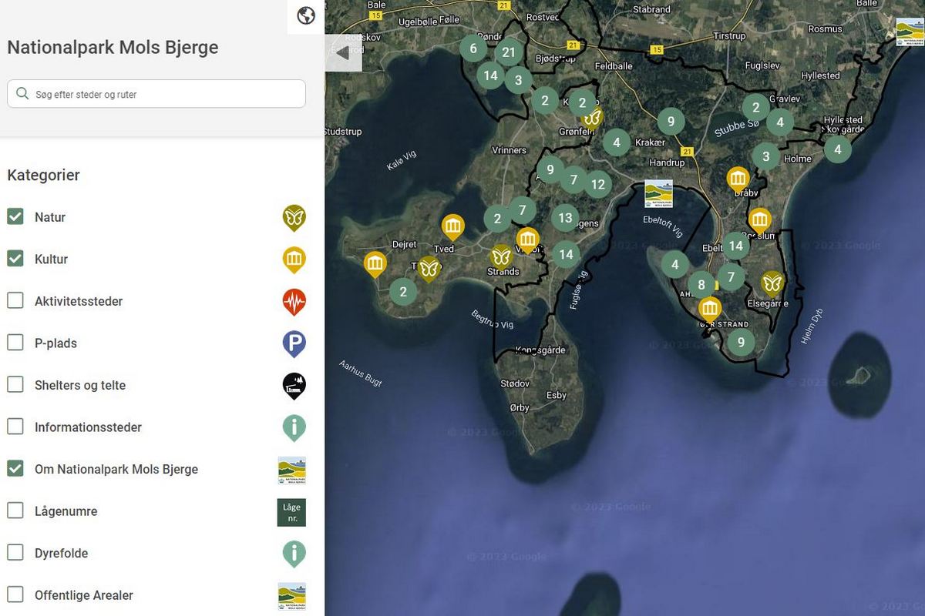Click the museum pin icon beside Kultur
The image size is (925, 616).
[x=294, y=260]
